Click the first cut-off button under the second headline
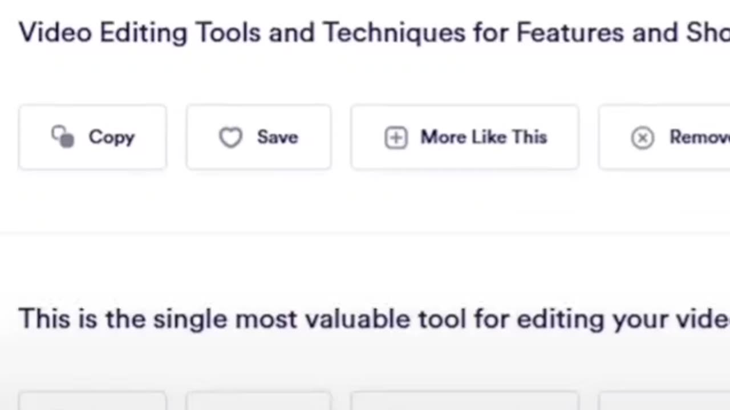The width and height of the screenshot is (730, 410). click(92, 400)
